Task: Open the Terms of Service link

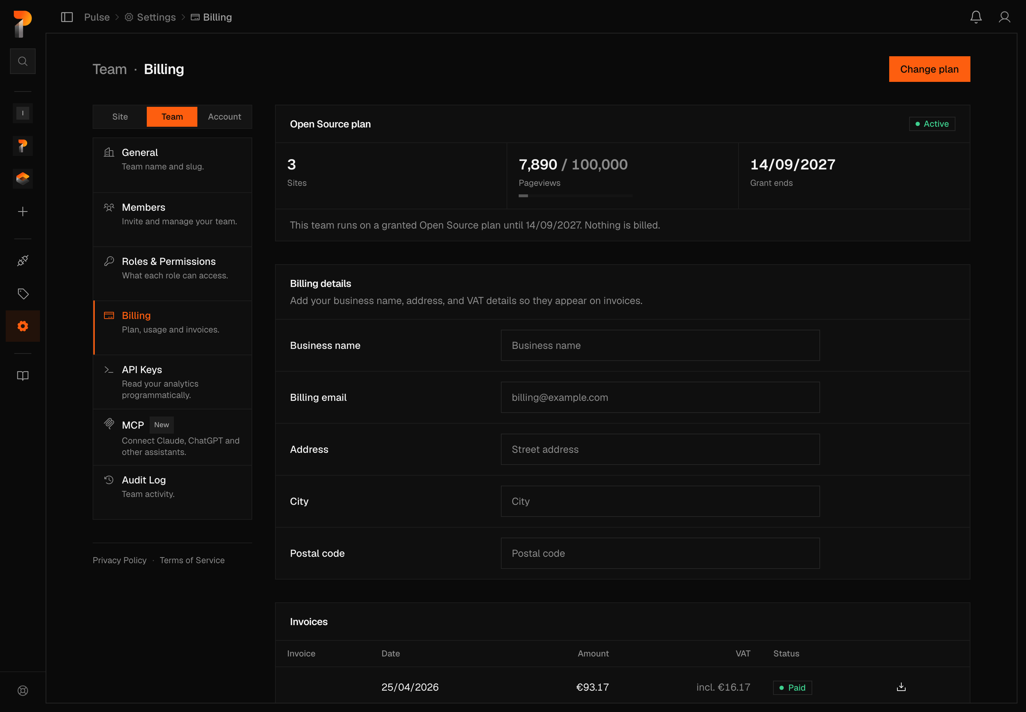Action: coord(192,560)
